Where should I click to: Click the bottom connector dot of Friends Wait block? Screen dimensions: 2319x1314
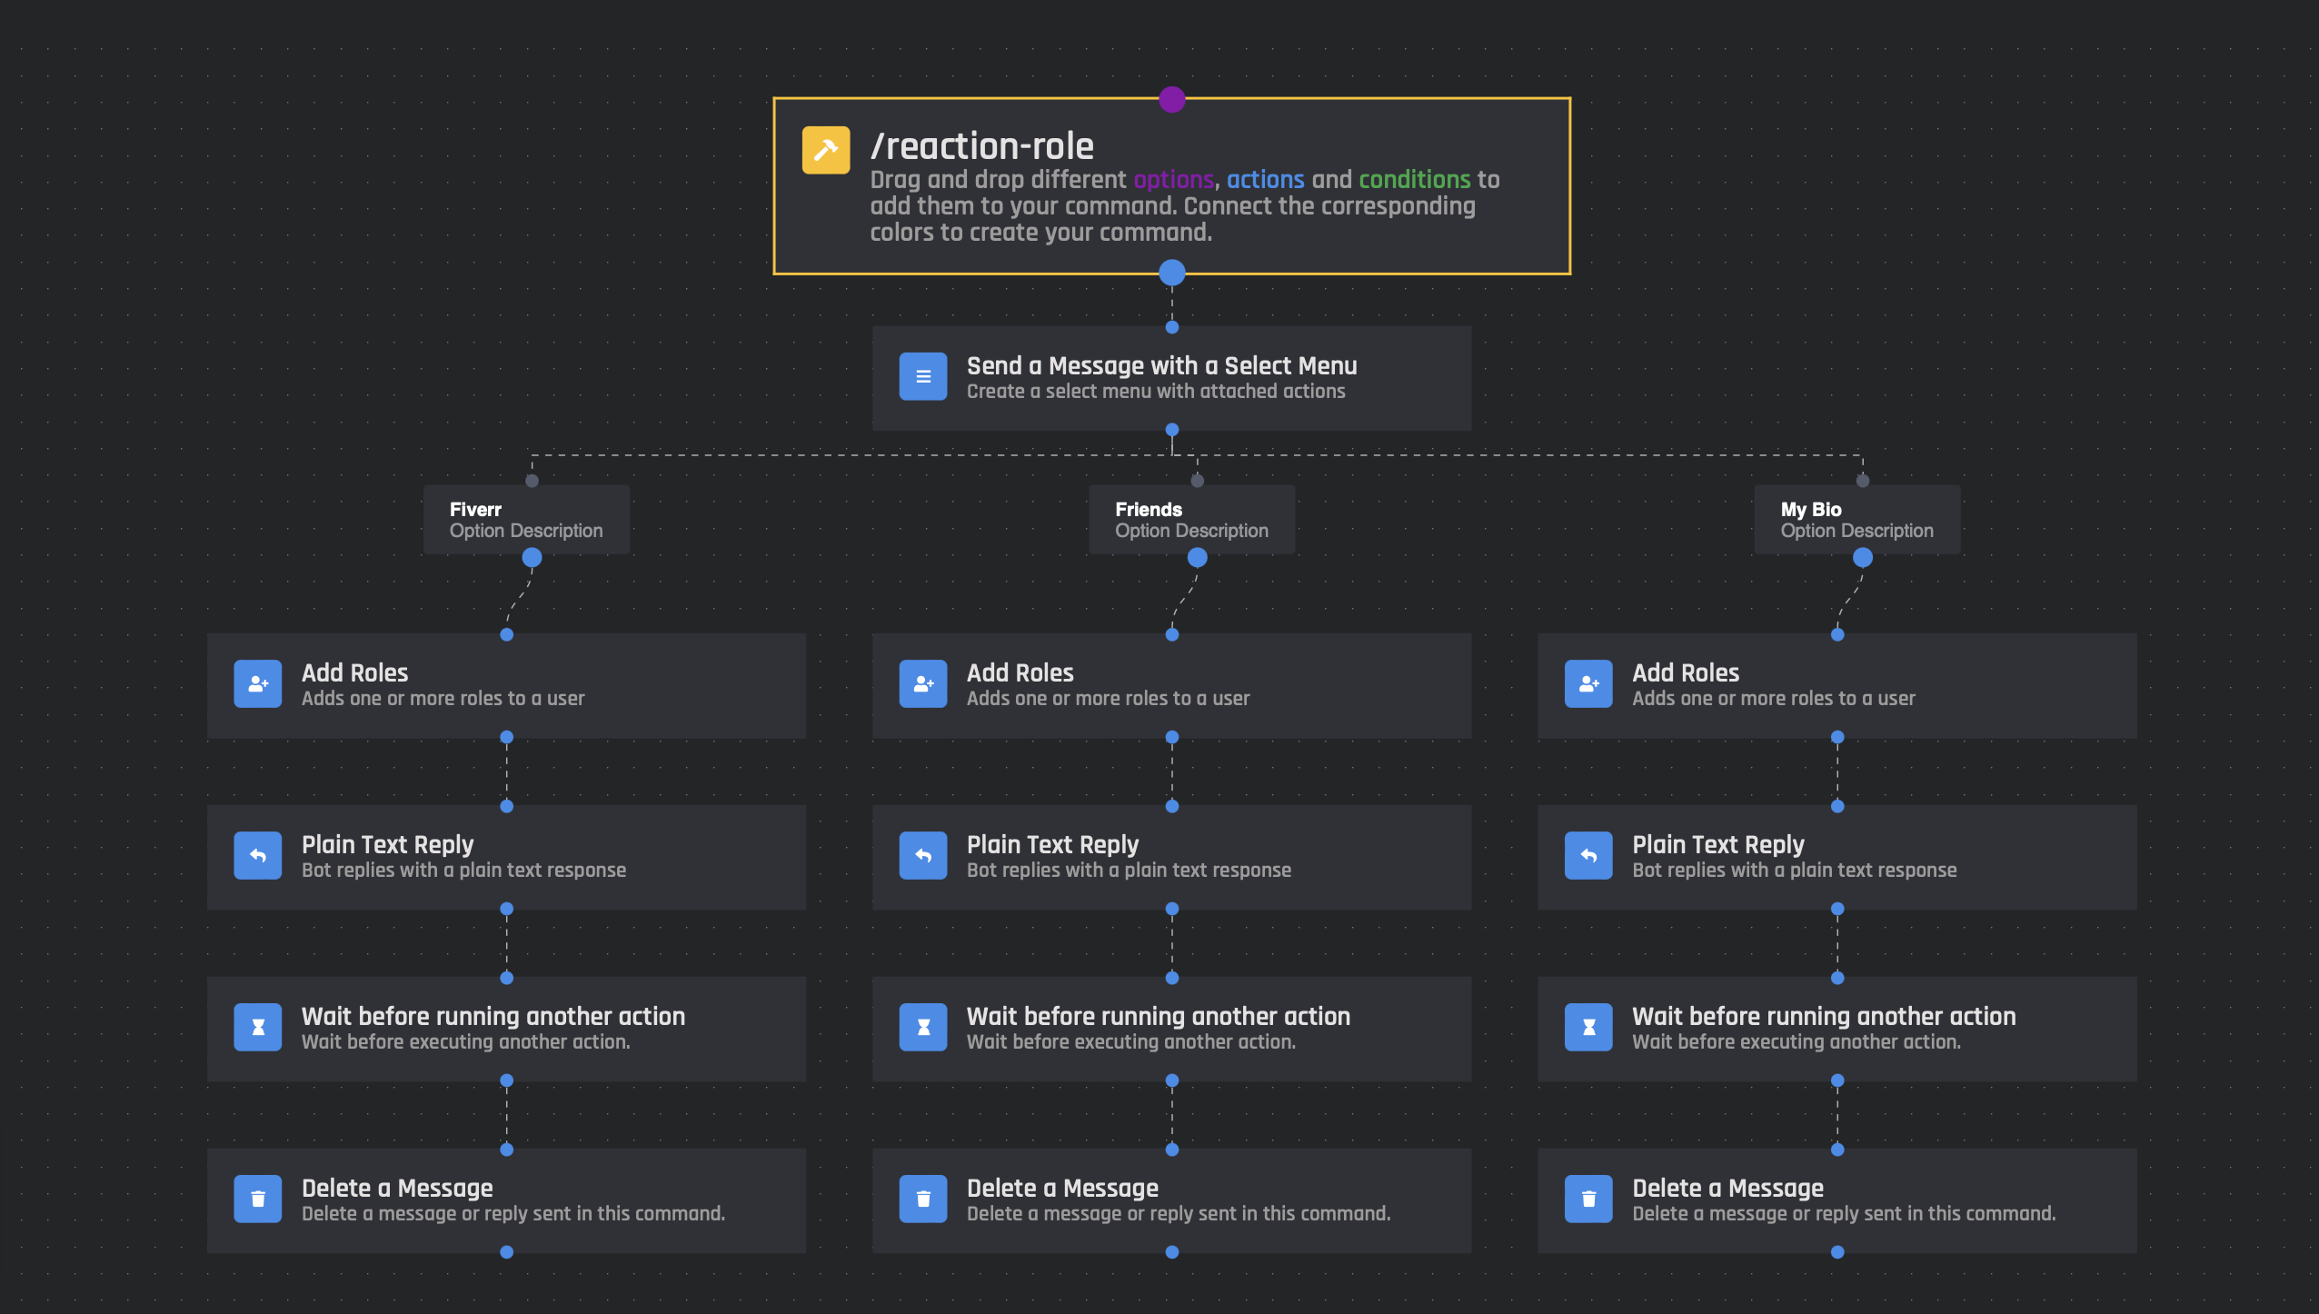pyautogui.click(x=1172, y=1080)
